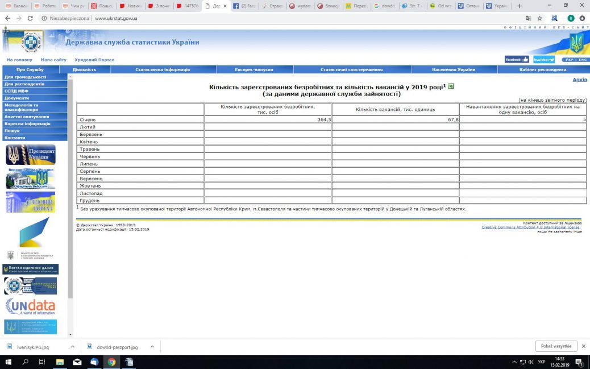Download the Excel file next to table title
590x369 pixels.
(x=451, y=86)
